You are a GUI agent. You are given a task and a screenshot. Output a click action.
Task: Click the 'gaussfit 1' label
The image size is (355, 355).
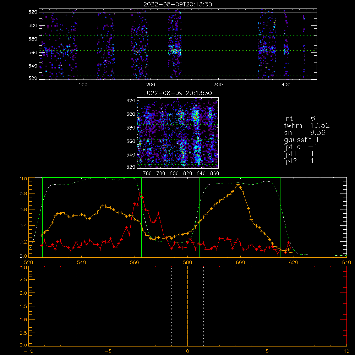click(301, 140)
